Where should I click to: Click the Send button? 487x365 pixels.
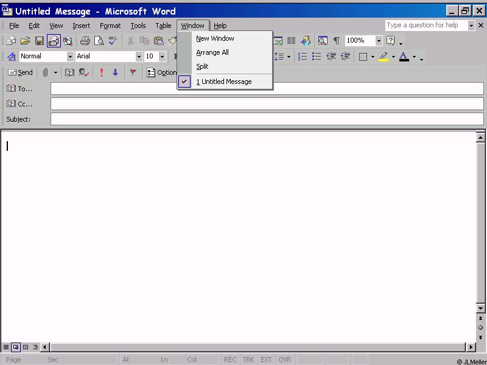click(21, 72)
